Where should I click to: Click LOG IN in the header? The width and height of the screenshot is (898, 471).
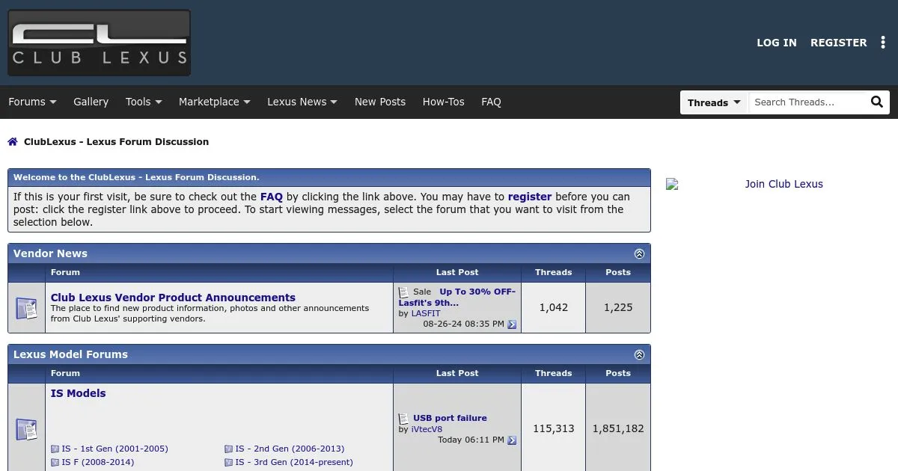tap(777, 43)
